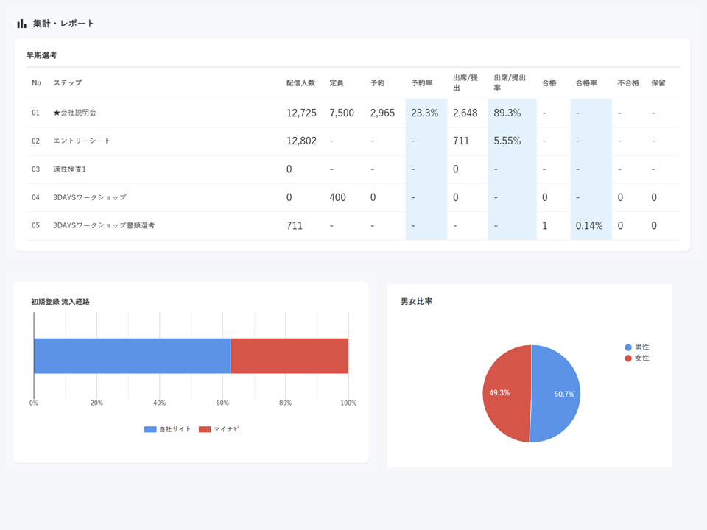Click the 予約率 column header
This screenshot has height=530, width=707.
(x=422, y=83)
